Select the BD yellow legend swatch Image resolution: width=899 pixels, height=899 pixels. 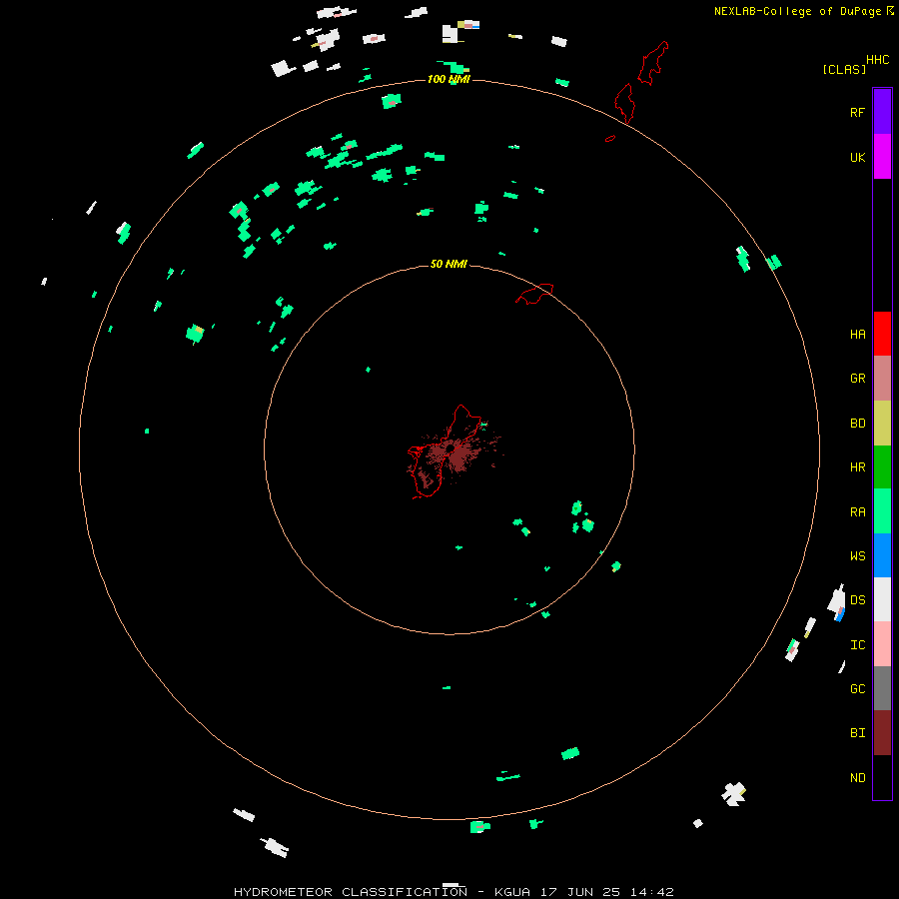click(882, 424)
